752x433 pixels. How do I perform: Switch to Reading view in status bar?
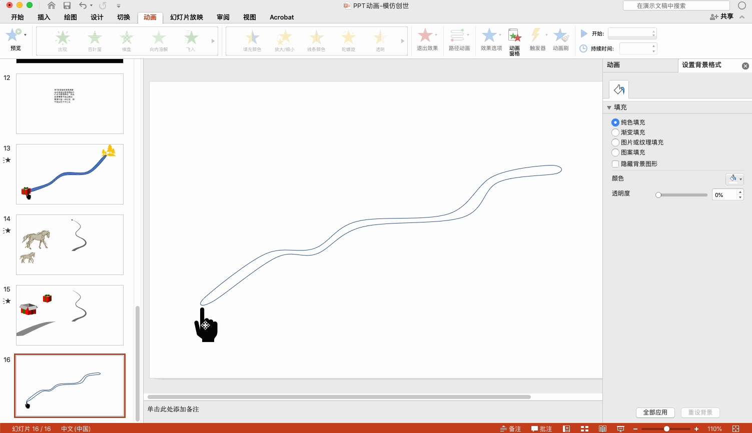click(603, 428)
